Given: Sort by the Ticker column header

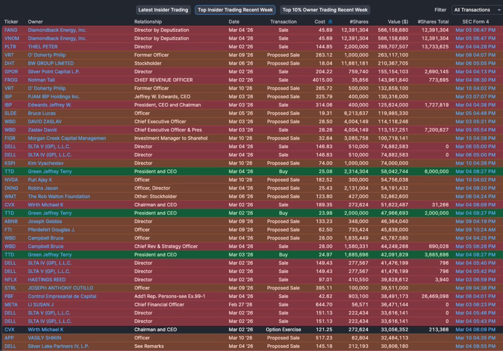Looking at the screenshot, I should (11, 22).
